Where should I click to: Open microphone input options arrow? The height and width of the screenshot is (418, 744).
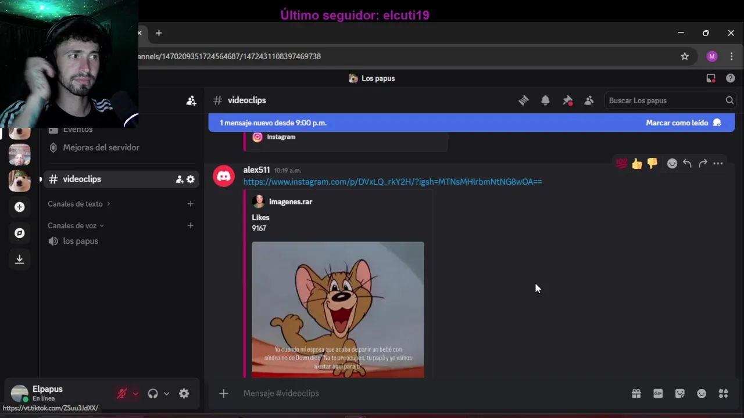click(x=135, y=394)
